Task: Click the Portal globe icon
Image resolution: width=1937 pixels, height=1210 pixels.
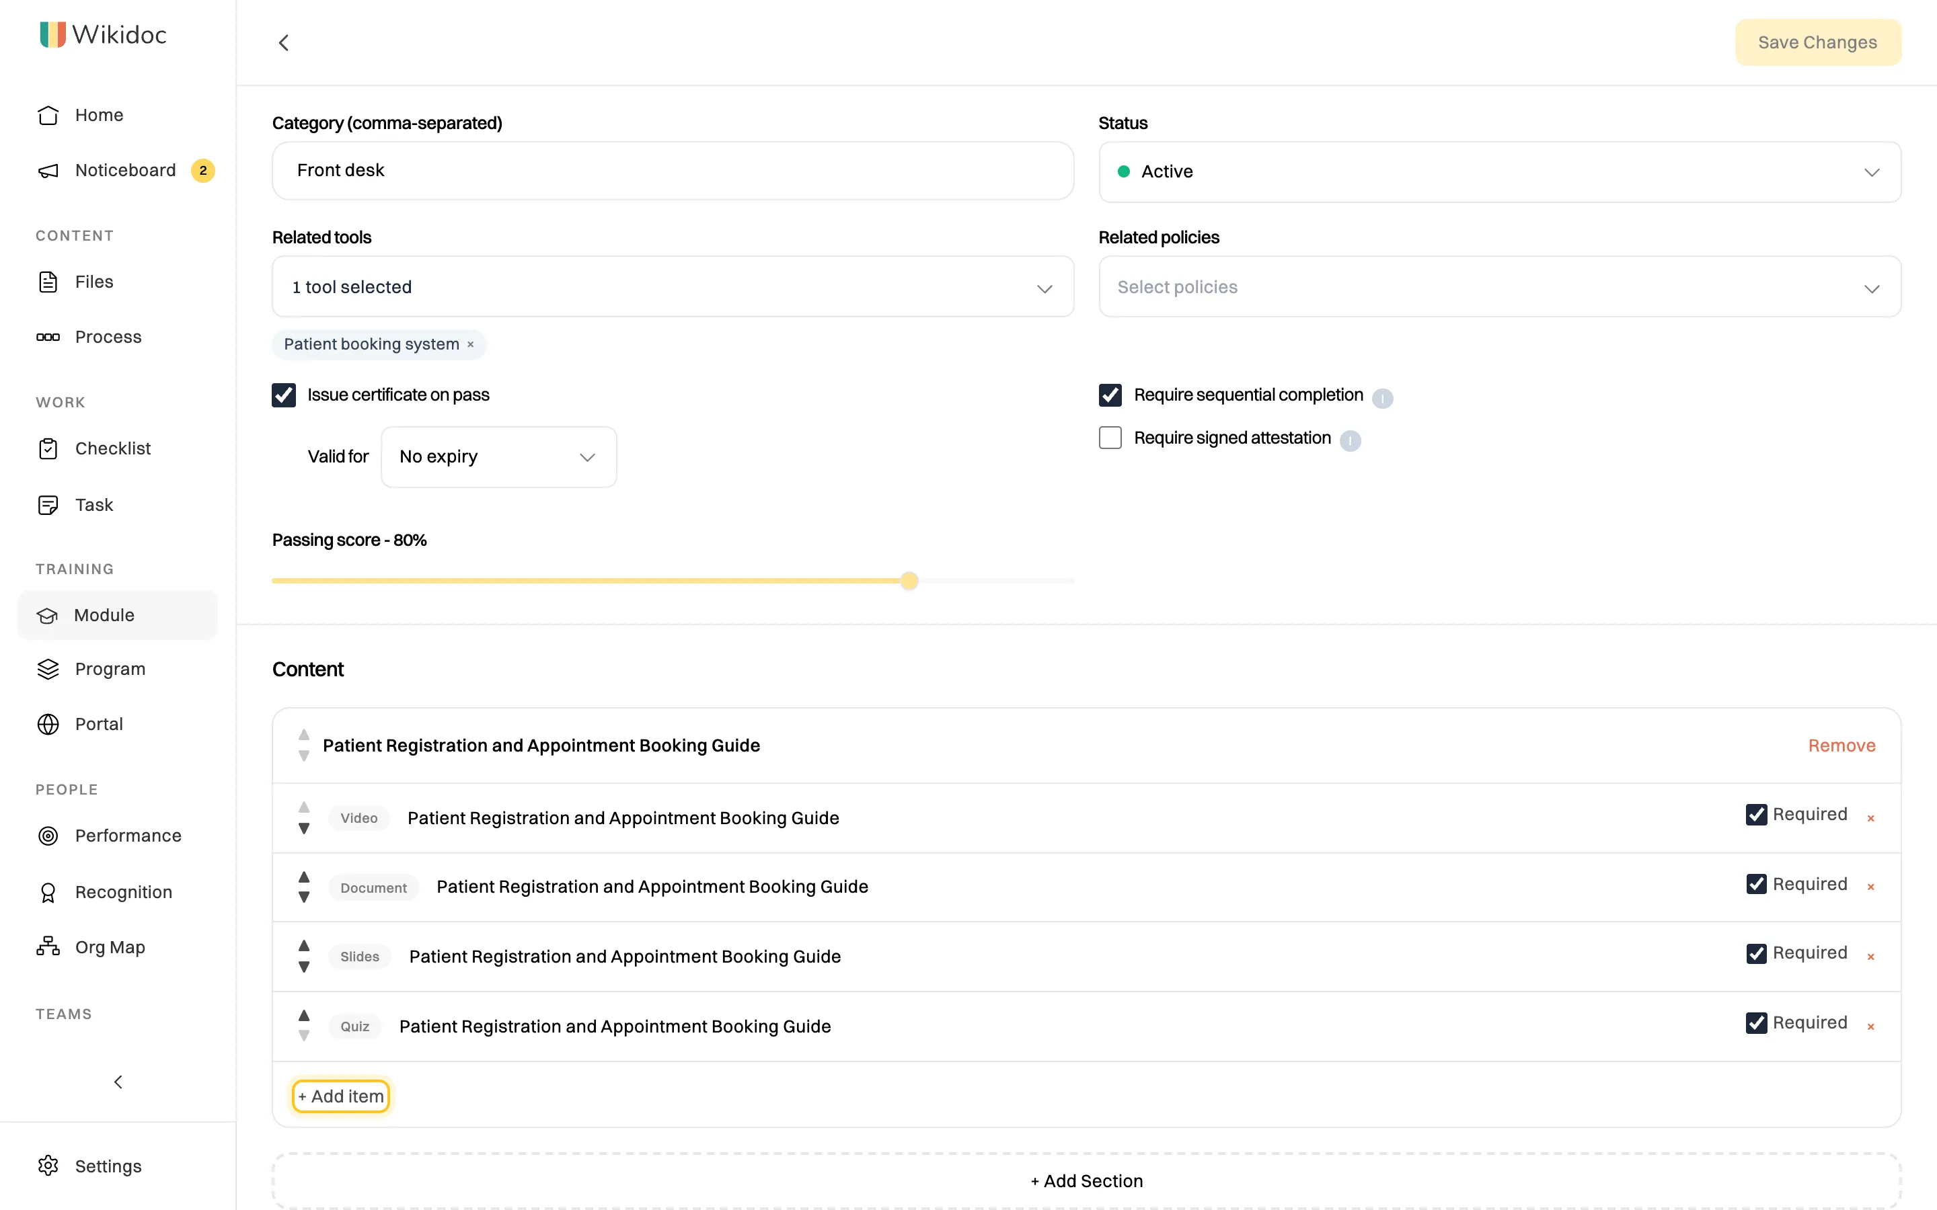Action: click(48, 724)
